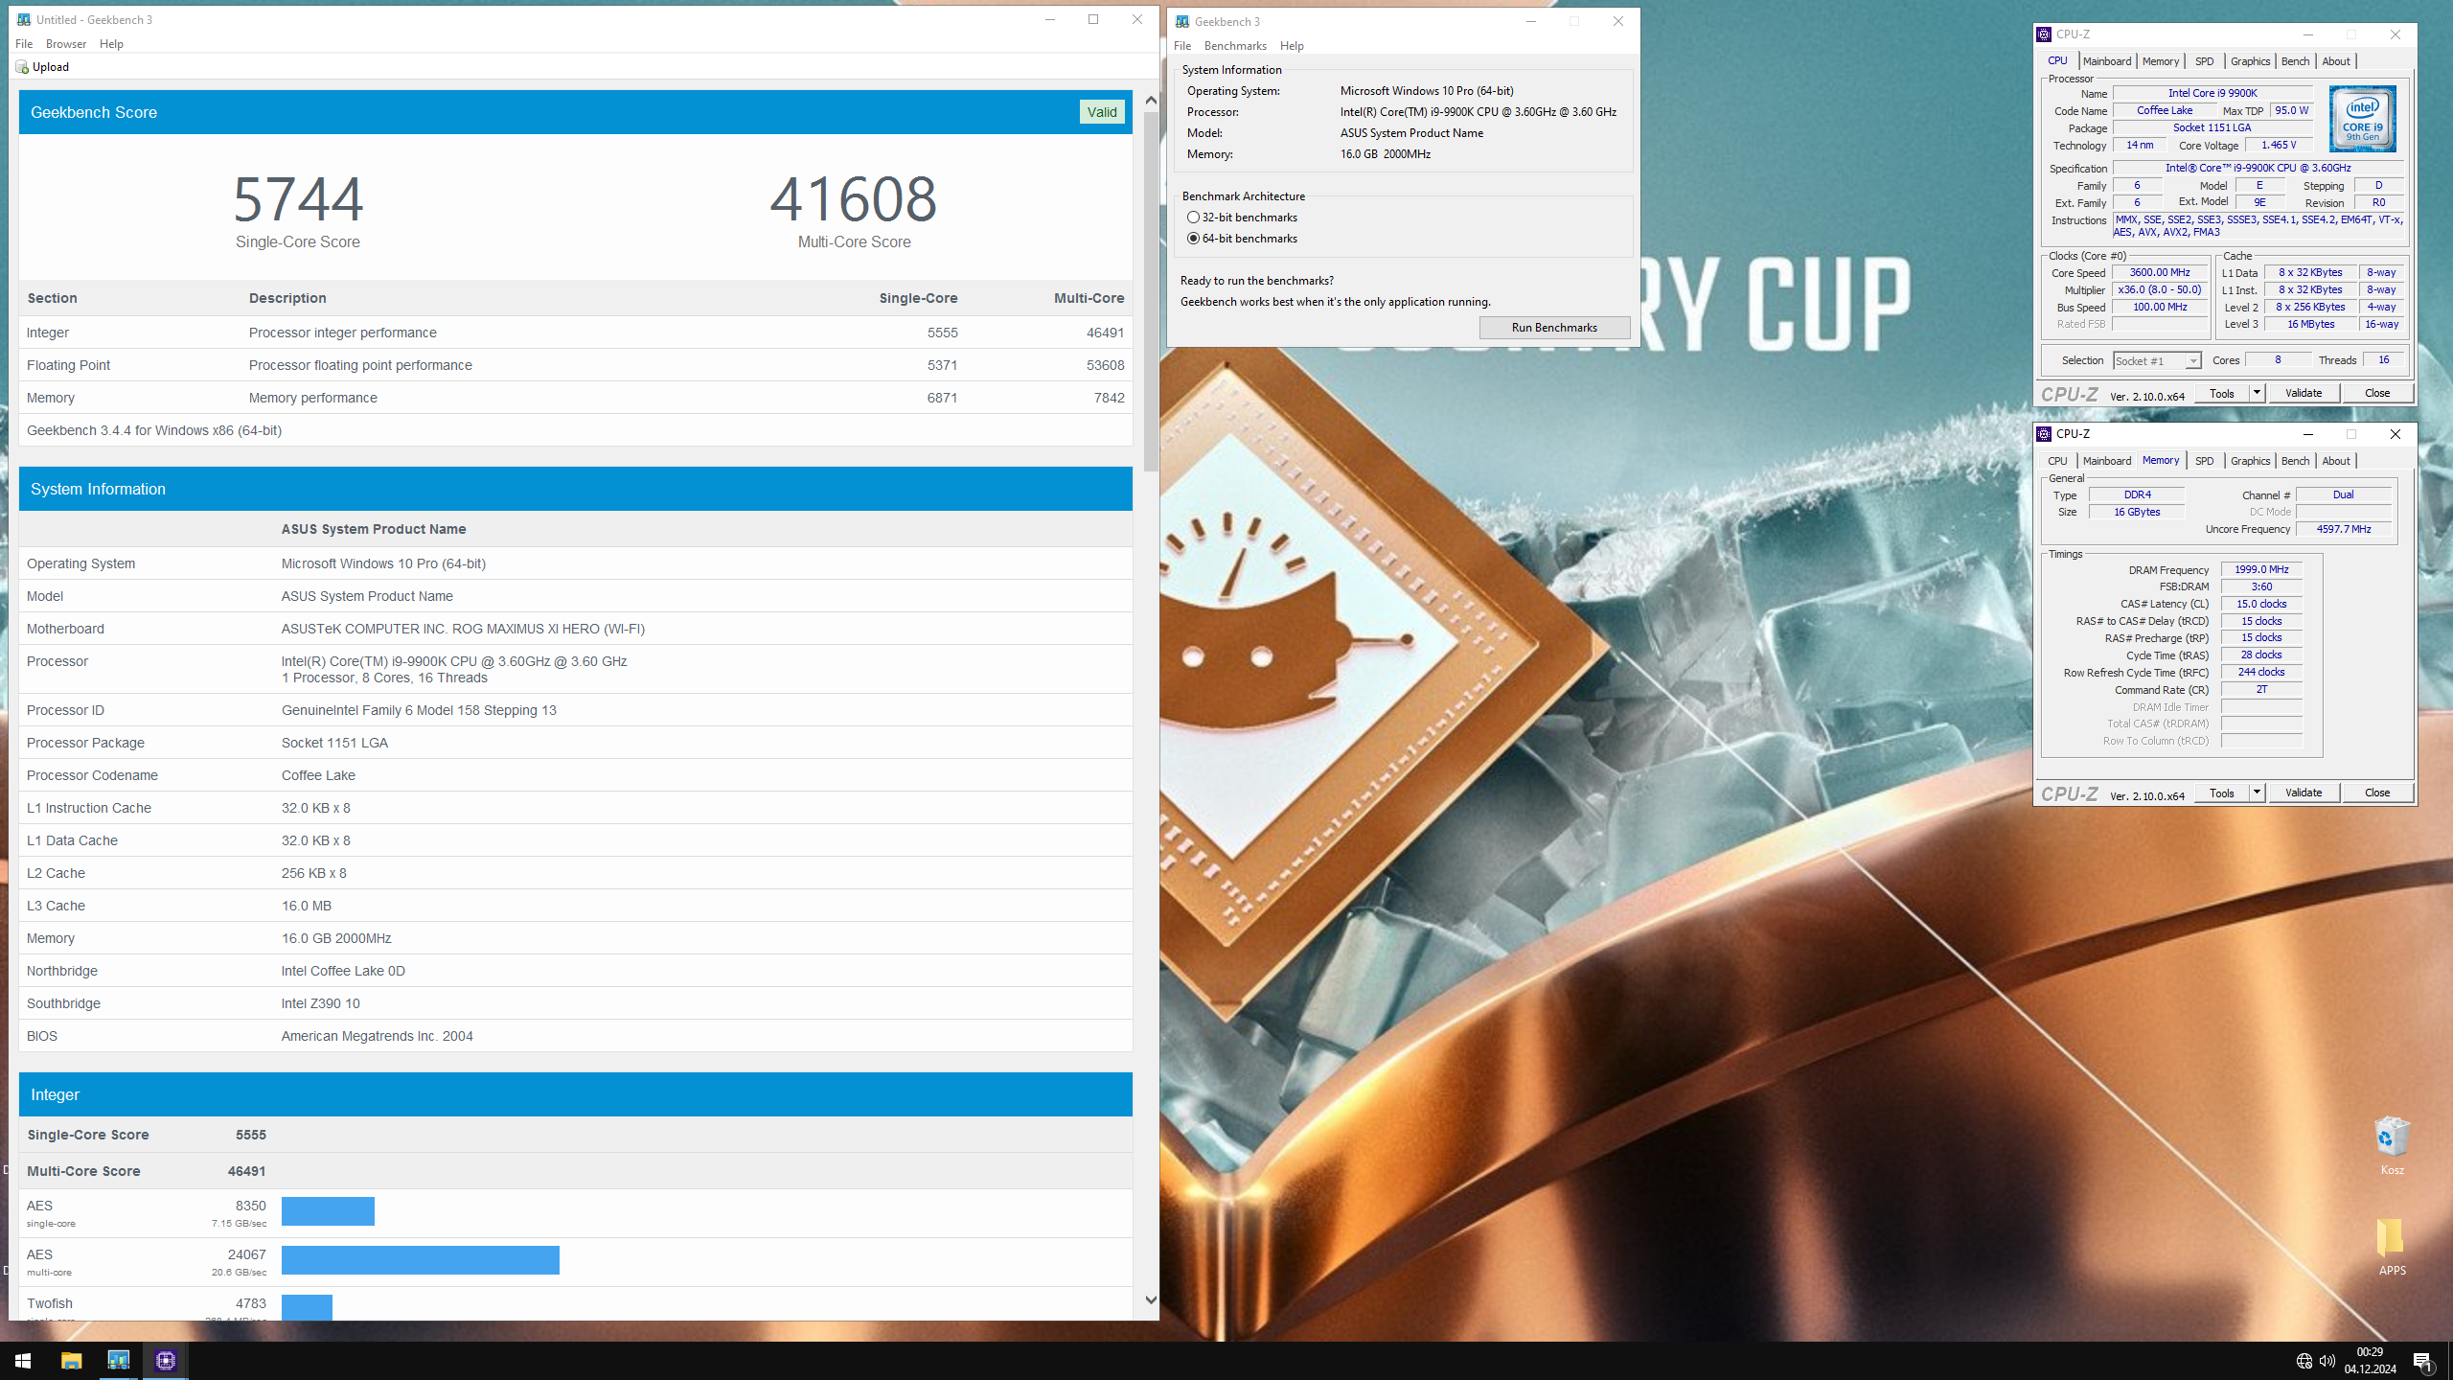2453x1380 pixels.
Task: Open the File menu in the small Geekbench 3 window
Action: [x=1182, y=46]
